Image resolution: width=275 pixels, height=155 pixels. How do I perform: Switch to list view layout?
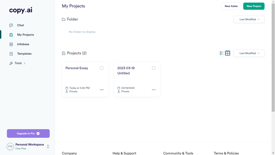point(221,53)
